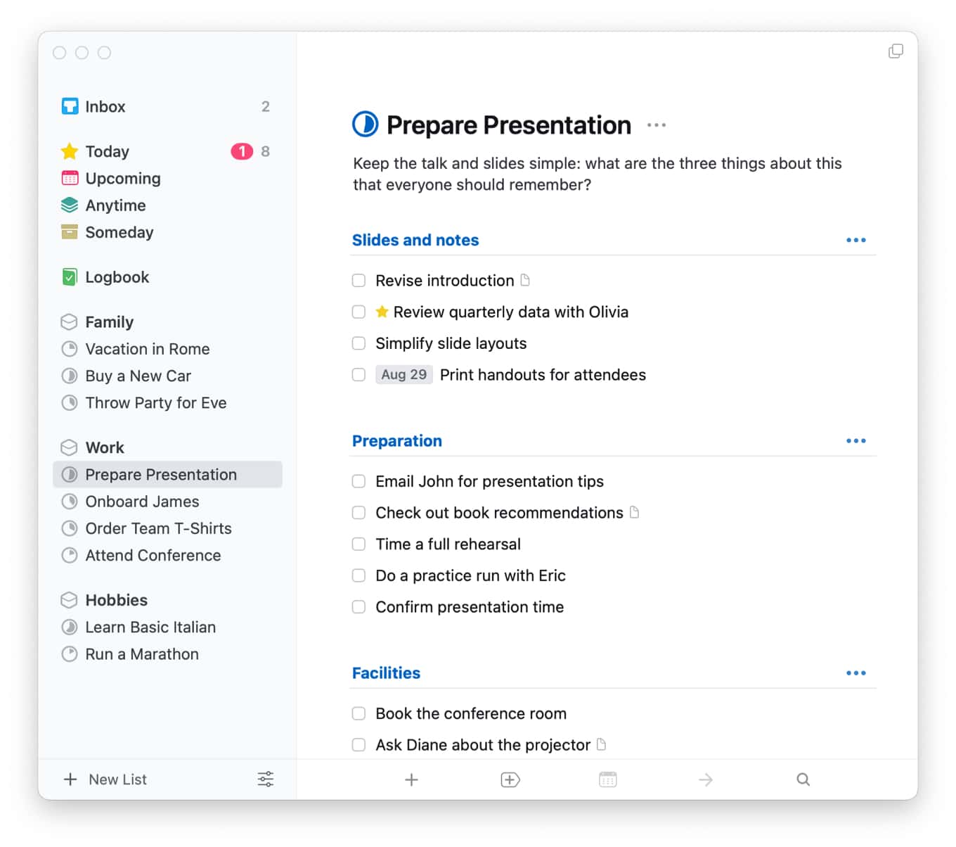
Task: Click the Slides and notes heading
Action: [x=415, y=241]
